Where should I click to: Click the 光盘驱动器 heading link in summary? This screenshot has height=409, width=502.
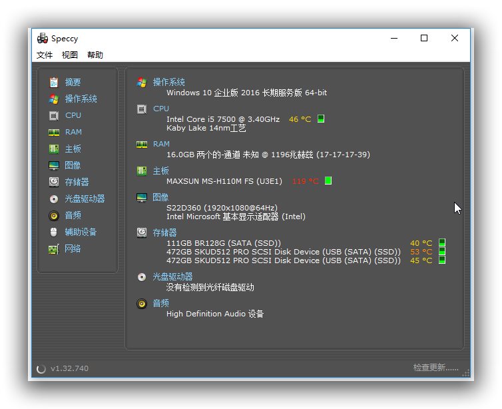(x=173, y=277)
